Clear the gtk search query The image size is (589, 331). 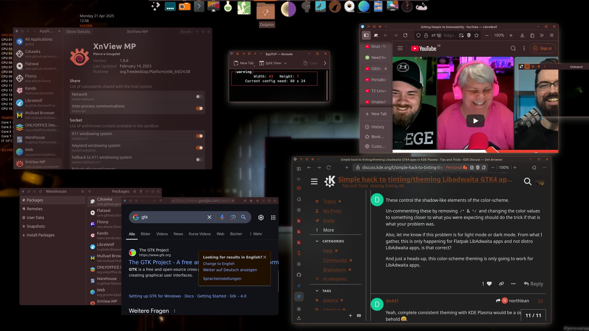point(209,217)
